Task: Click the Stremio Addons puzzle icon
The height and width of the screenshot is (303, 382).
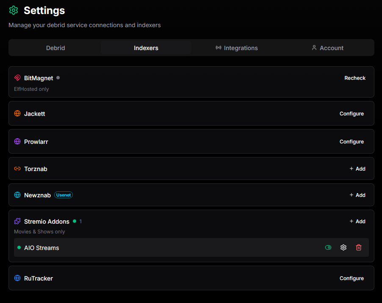Action: [17, 222]
